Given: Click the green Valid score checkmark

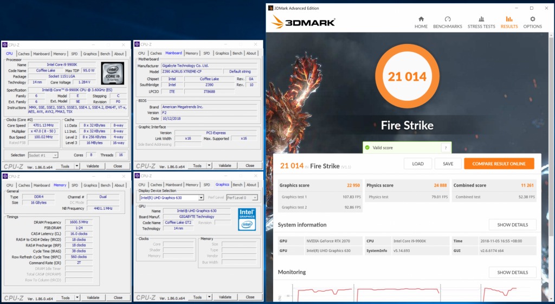Looking at the screenshot, I should pyautogui.click(x=367, y=147).
